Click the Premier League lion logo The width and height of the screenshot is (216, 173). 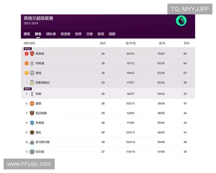(x=181, y=21)
